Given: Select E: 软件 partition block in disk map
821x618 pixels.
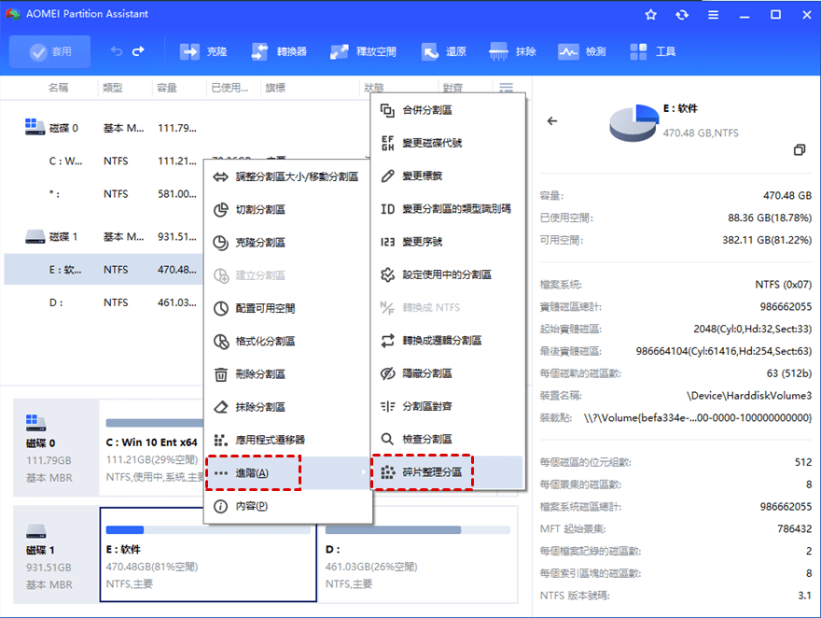Looking at the screenshot, I should (208, 555).
